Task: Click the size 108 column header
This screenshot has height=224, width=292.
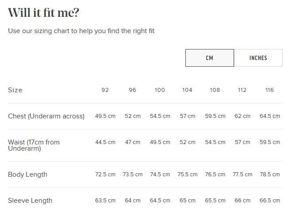Action: tap(215, 90)
